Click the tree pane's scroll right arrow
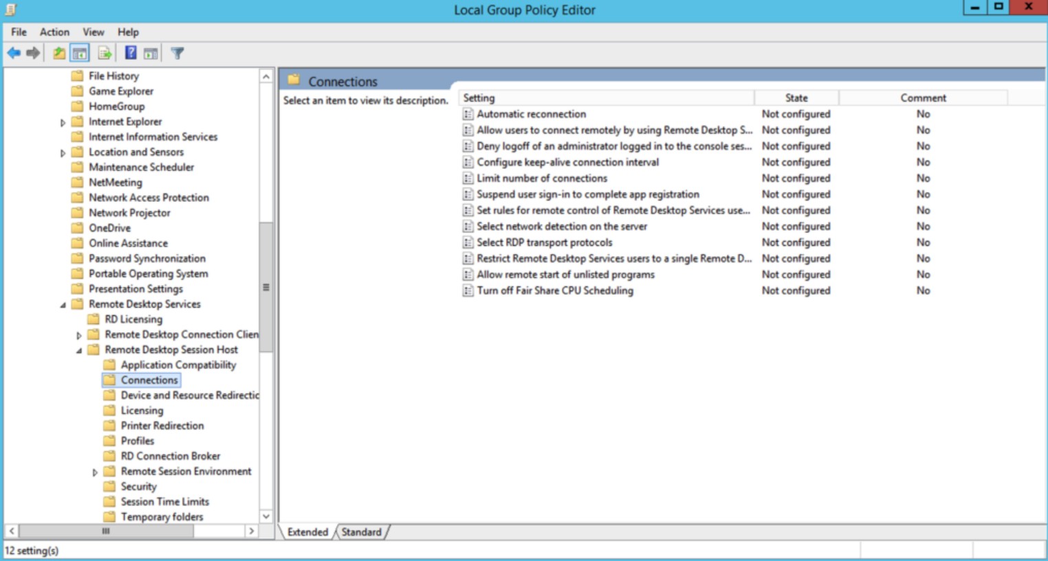 pos(252,531)
